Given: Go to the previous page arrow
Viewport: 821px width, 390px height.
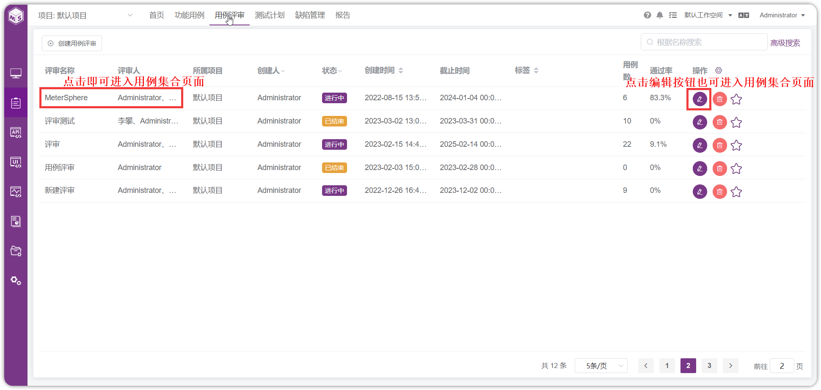Looking at the screenshot, I should point(646,365).
